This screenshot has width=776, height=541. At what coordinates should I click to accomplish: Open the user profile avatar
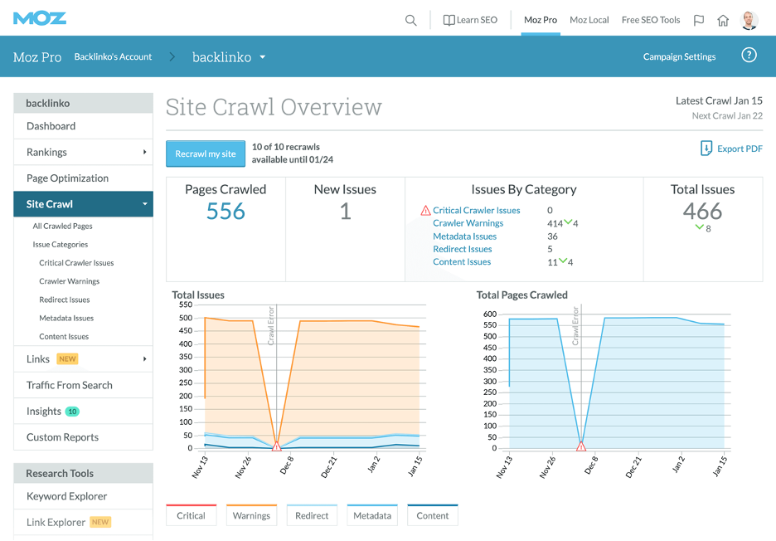tap(749, 20)
